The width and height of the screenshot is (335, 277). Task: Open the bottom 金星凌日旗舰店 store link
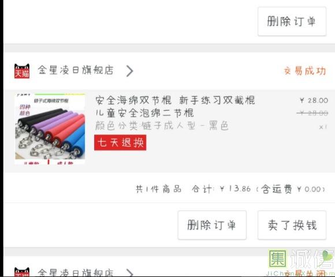76,273
